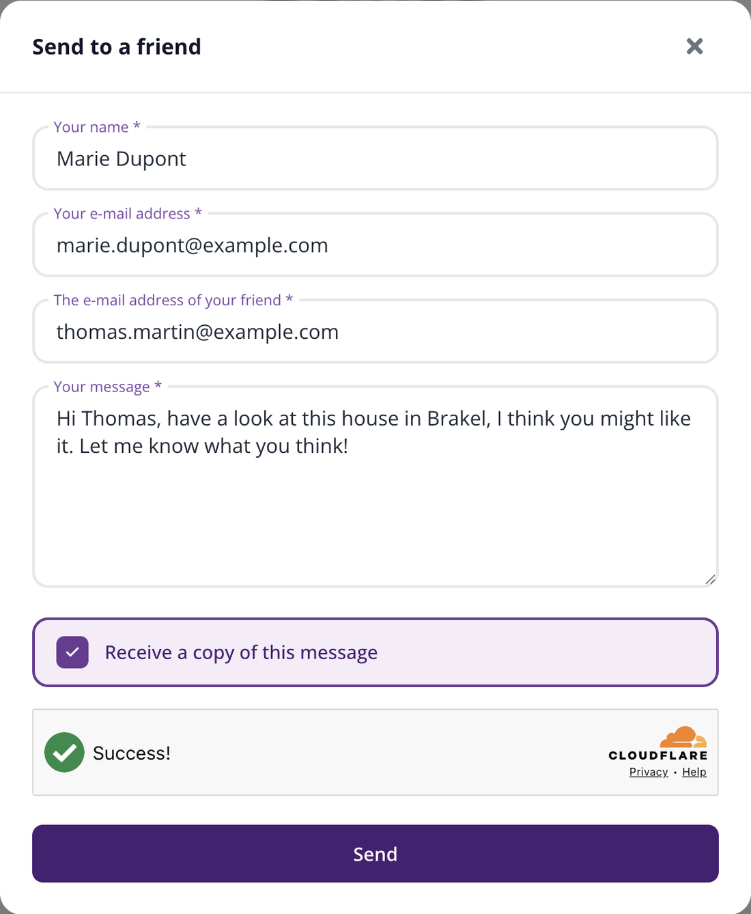Image resolution: width=751 pixels, height=914 pixels.
Task: Close the Send to a friend dialog
Action: [694, 46]
